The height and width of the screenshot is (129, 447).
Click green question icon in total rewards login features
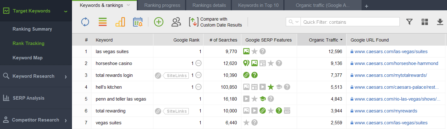pos(254,75)
